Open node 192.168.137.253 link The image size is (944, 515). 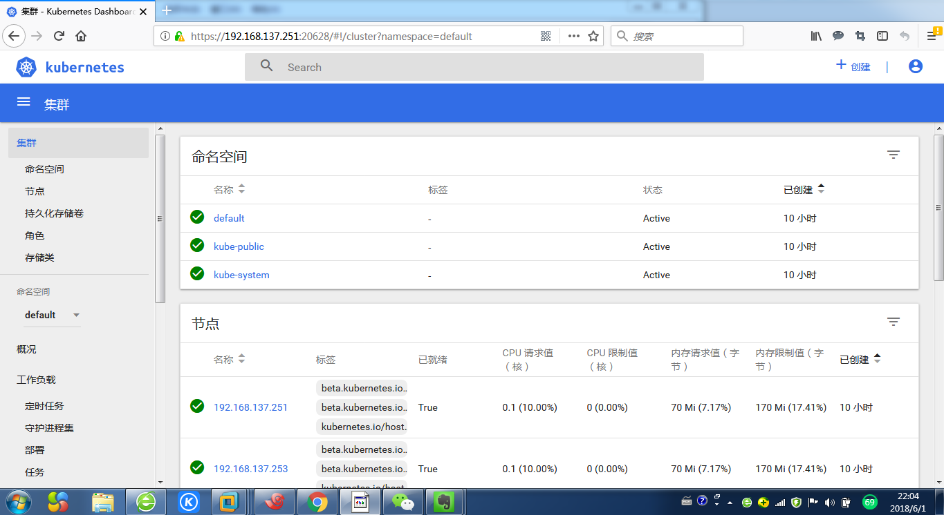click(x=250, y=469)
